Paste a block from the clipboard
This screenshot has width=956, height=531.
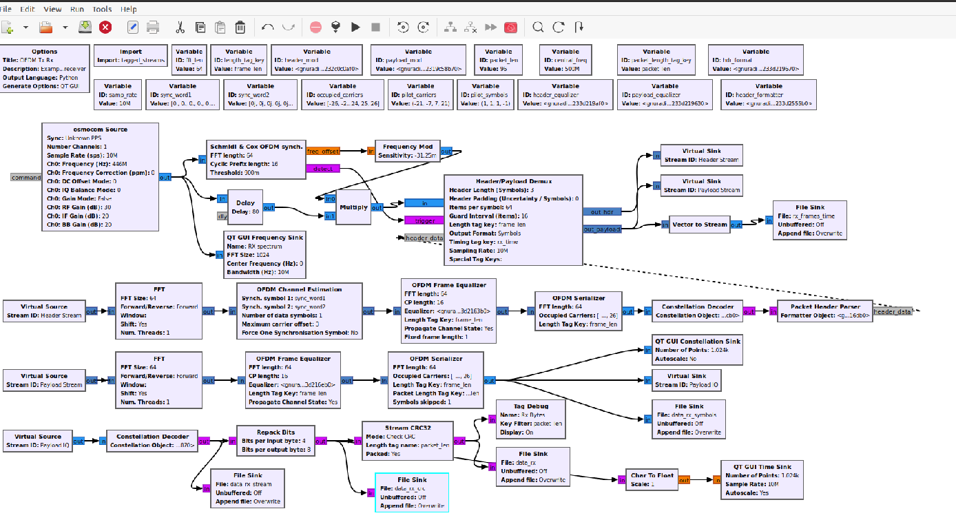pyautogui.click(x=220, y=27)
